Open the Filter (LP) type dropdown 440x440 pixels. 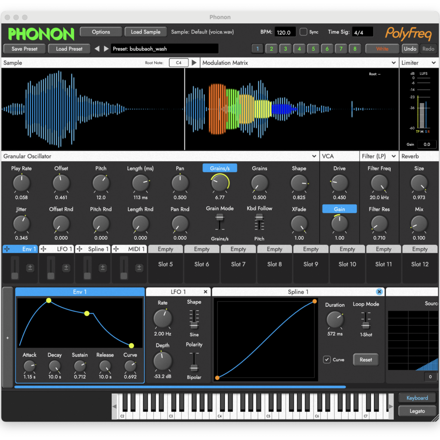(394, 156)
